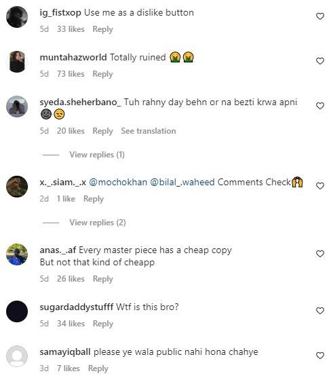Screen dimensions: 331x380
Task: Tap the heart on syeda.sheherbano_ comment
Action: [320, 106]
